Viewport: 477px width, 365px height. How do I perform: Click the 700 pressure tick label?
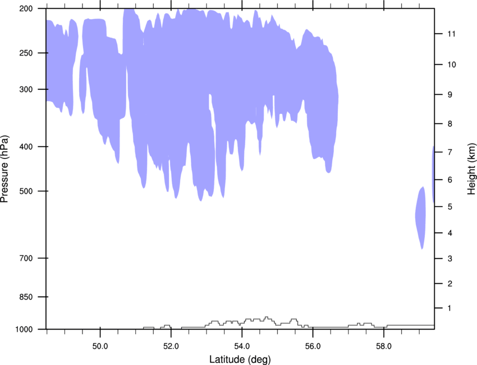(26, 258)
